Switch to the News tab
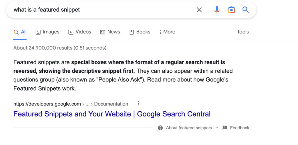The width and height of the screenshot is (298, 145). point(110,32)
